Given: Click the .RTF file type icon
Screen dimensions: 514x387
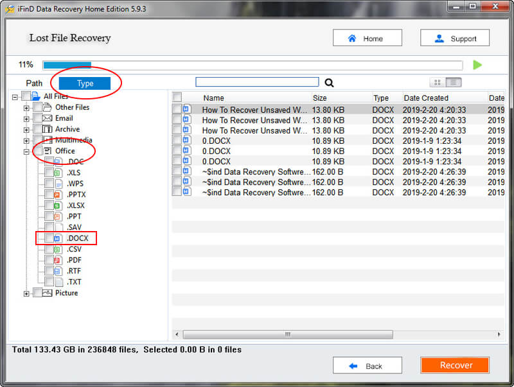Looking at the screenshot, I should click(58, 271).
